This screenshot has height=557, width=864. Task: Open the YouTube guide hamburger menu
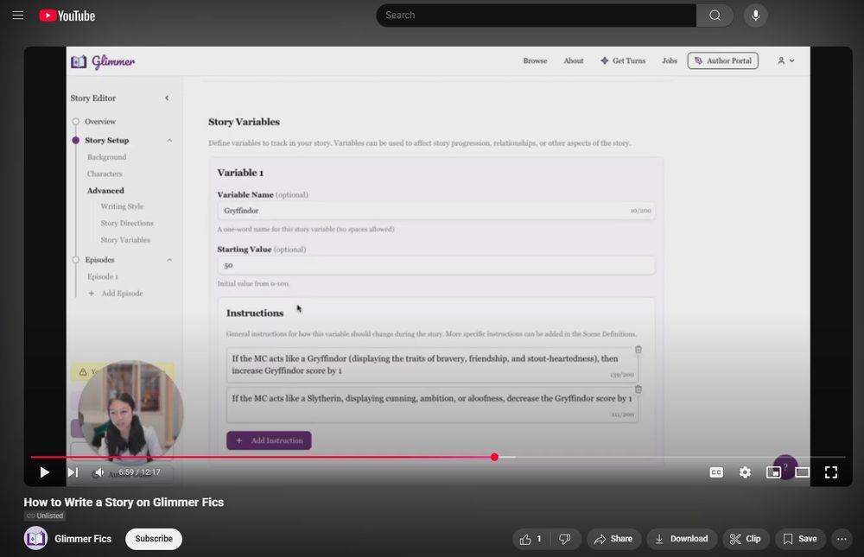pos(17,16)
